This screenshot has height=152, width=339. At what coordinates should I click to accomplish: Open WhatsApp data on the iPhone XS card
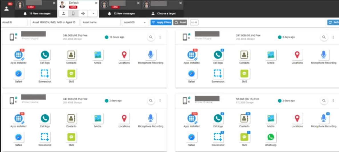[270, 137]
